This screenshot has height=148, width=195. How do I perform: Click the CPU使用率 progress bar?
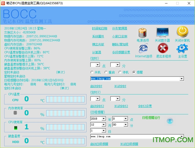[65, 127]
